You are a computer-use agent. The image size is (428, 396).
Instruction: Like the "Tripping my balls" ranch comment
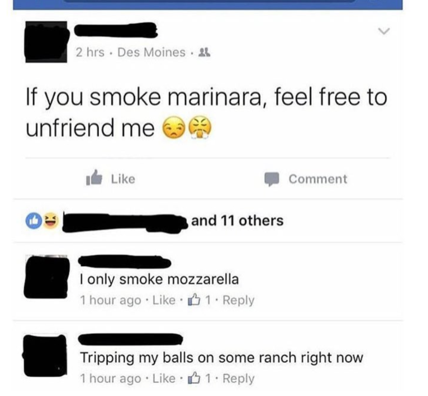point(164,378)
